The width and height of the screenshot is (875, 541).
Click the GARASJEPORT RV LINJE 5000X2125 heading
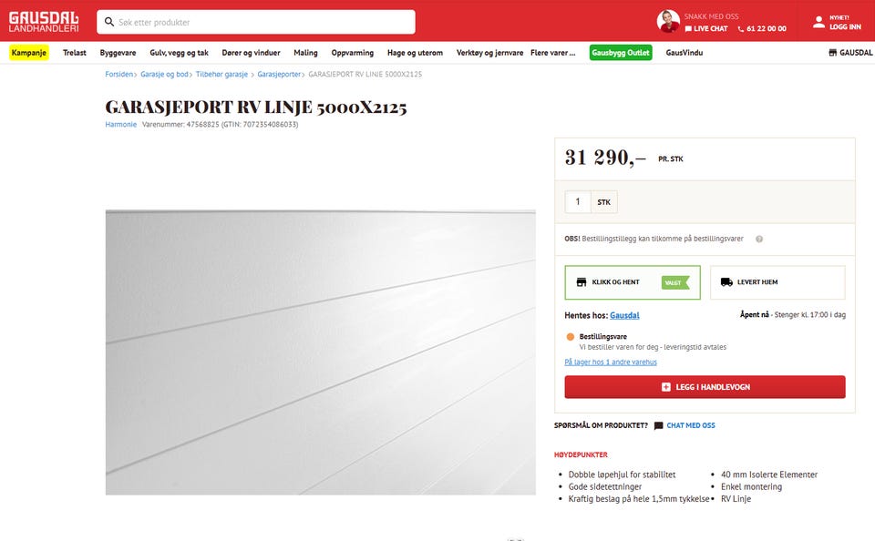[x=256, y=107]
